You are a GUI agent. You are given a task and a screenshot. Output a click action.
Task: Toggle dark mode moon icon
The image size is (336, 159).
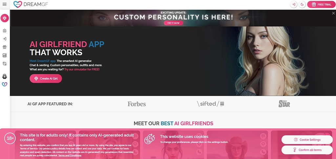pos(302,5)
